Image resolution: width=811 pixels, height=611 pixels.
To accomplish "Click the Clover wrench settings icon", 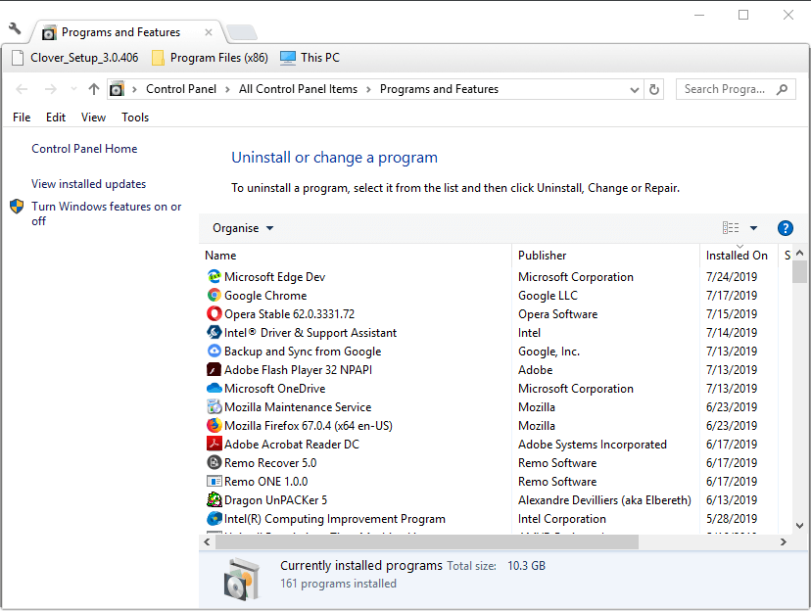I will point(15,28).
